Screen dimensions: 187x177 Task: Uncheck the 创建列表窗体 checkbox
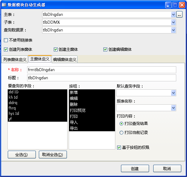coord(6,49)
